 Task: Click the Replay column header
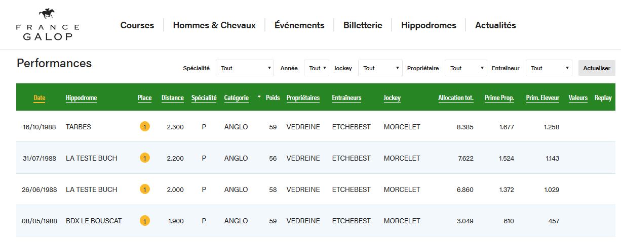click(x=603, y=98)
